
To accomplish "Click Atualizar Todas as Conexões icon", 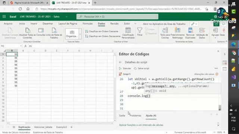I will (x=28, y=30).
